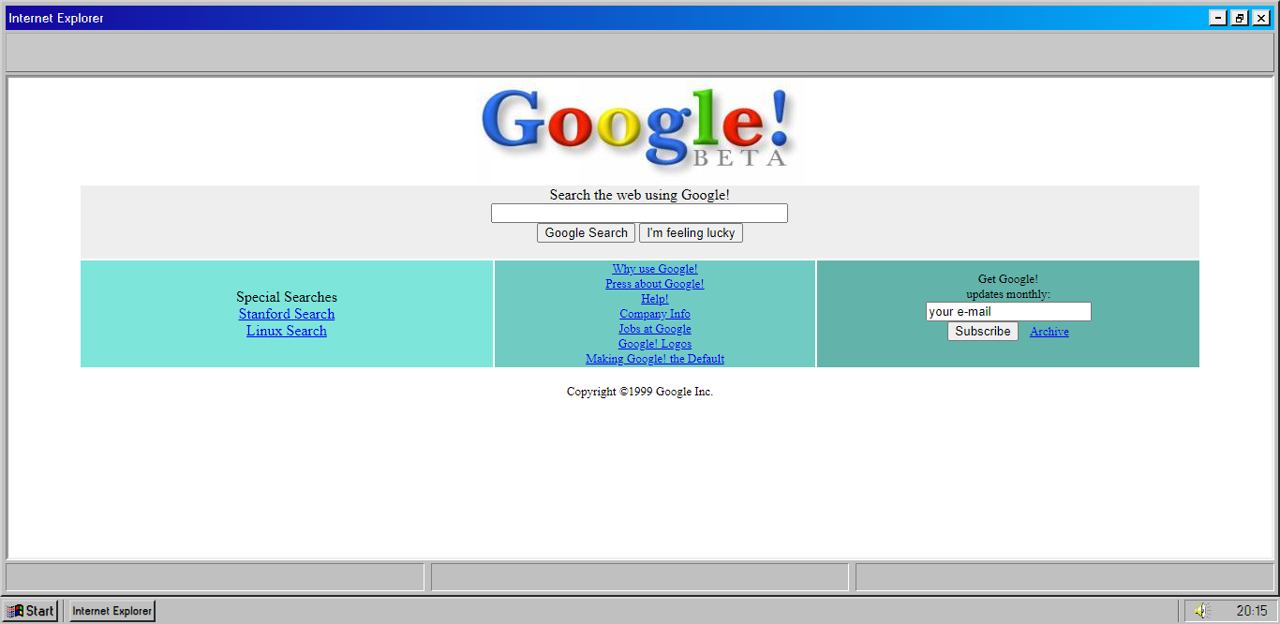Click the Copyright ©1999 Google Inc. text
1280x624 pixels.
pos(640,392)
